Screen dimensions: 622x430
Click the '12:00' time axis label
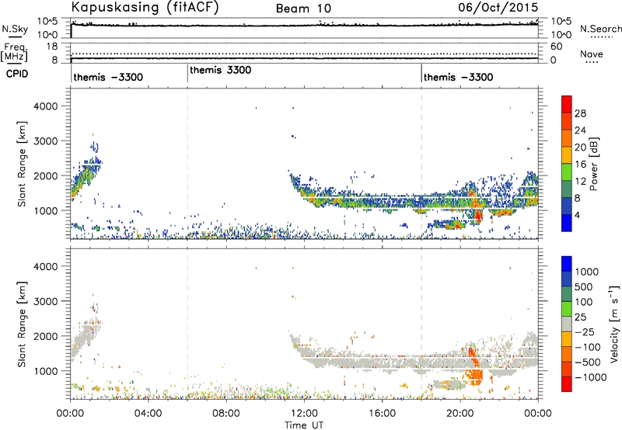pyautogui.click(x=304, y=414)
